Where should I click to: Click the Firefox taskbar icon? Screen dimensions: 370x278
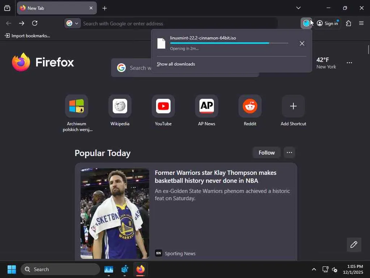(141, 269)
